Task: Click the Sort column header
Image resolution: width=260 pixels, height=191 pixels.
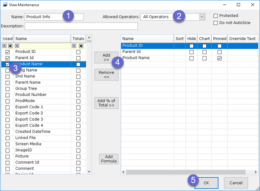Action: tap(180, 39)
